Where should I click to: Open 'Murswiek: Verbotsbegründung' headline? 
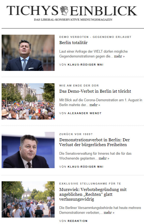click(93, 194)
